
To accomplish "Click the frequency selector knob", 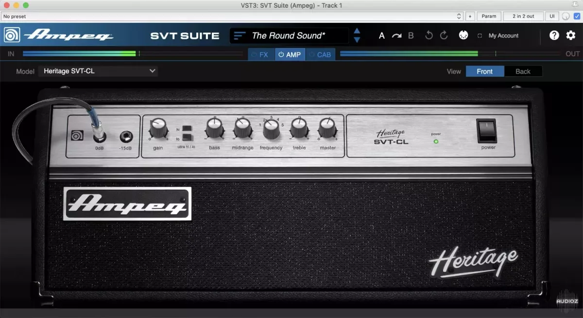I will pyautogui.click(x=271, y=129).
